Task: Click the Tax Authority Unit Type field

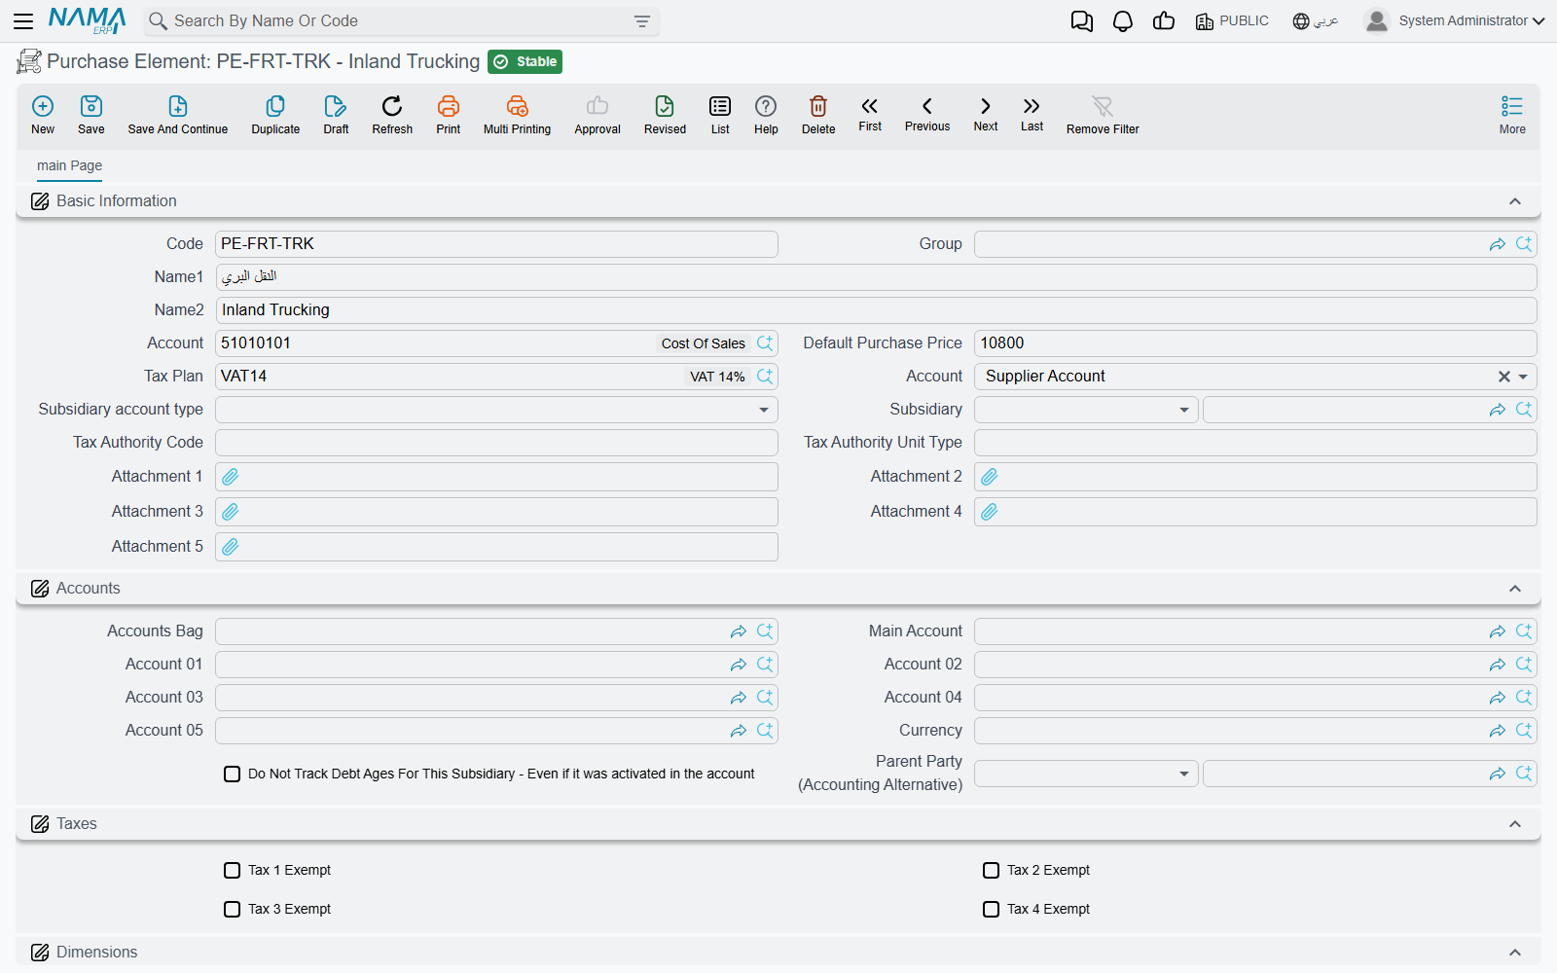Action: coord(1255,443)
